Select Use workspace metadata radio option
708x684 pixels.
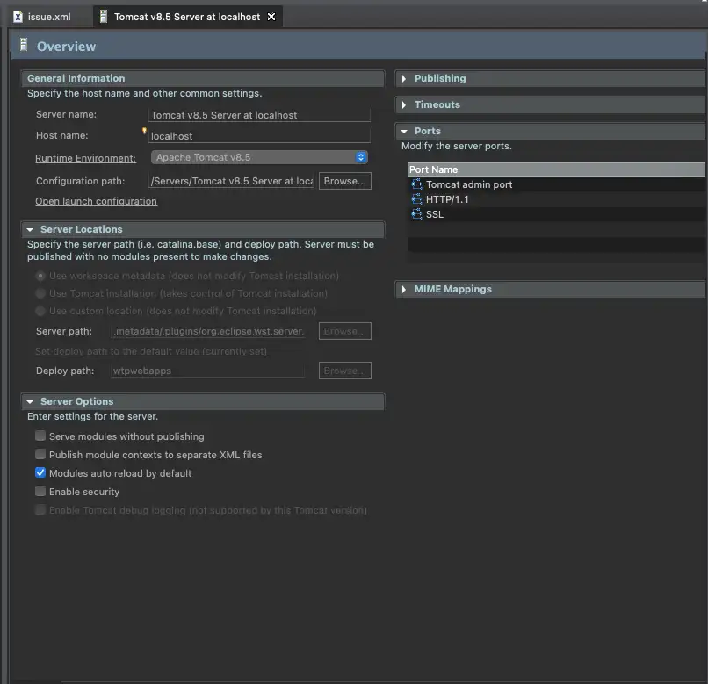(40, 276)
